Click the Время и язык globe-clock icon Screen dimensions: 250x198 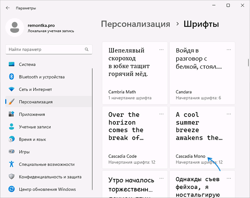pyautogui.click(x=12, y=139)
